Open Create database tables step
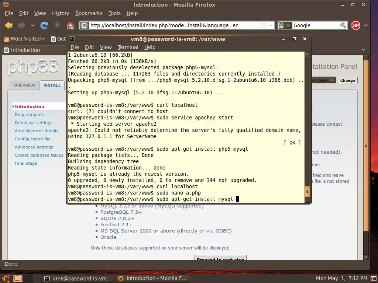378x283 pixels. 39,155
